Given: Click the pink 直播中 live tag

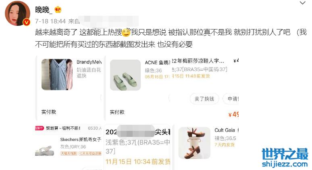Looking at the screenshot, I should pos(39,128).
